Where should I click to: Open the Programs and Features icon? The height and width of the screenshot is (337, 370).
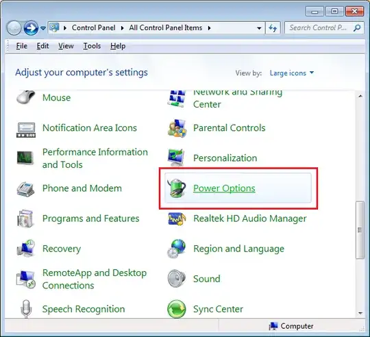(x=25, y=219)
